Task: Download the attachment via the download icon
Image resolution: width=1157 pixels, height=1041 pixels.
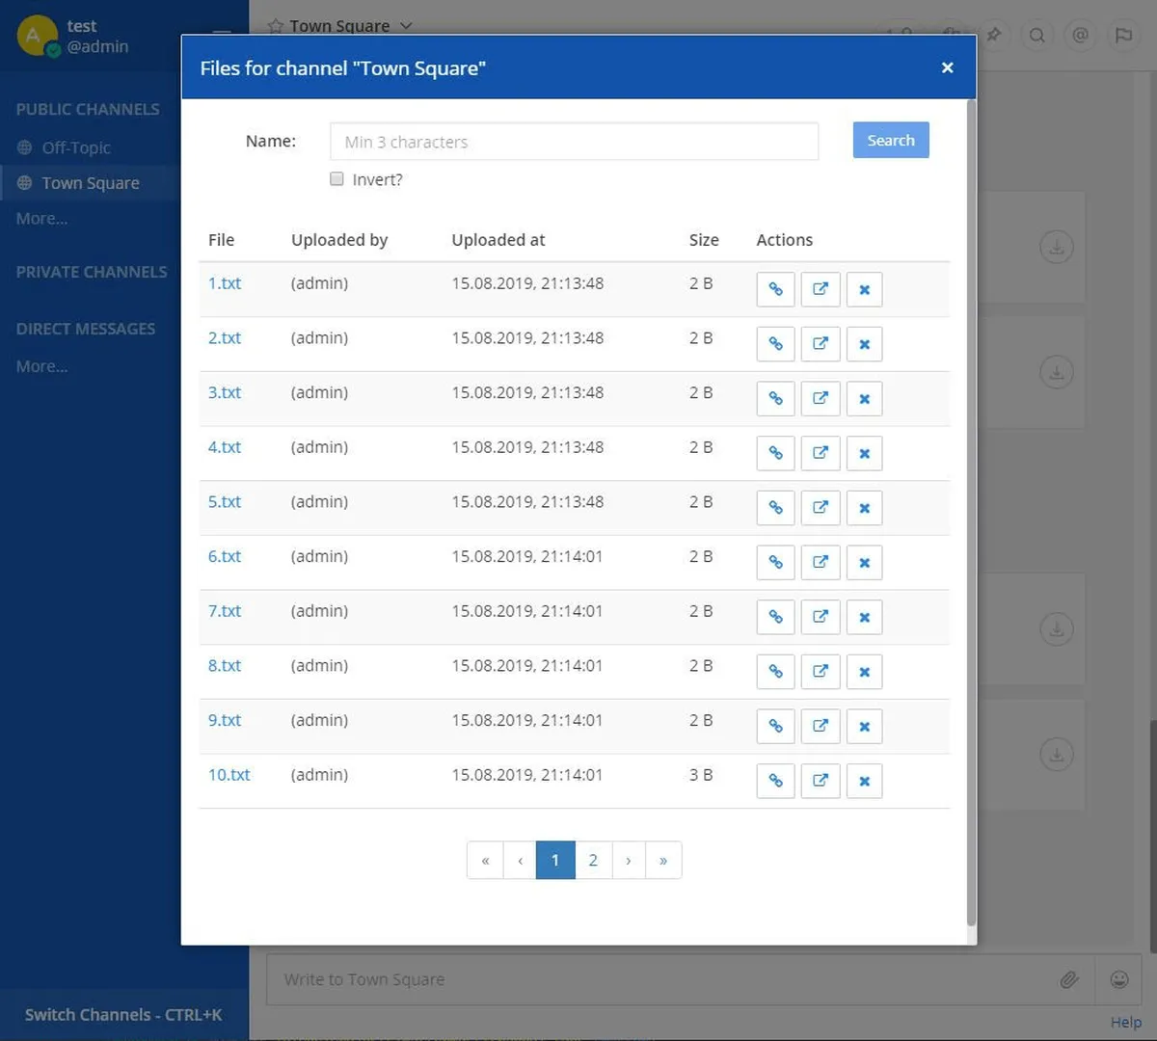Action: (x=1056, y=247)
